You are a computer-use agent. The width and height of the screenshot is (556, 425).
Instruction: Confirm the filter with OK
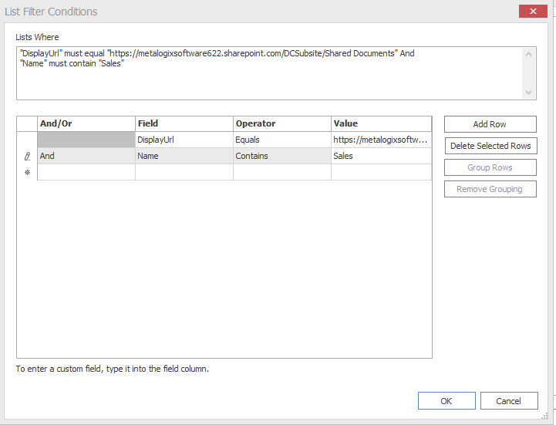tap(446, 401)
